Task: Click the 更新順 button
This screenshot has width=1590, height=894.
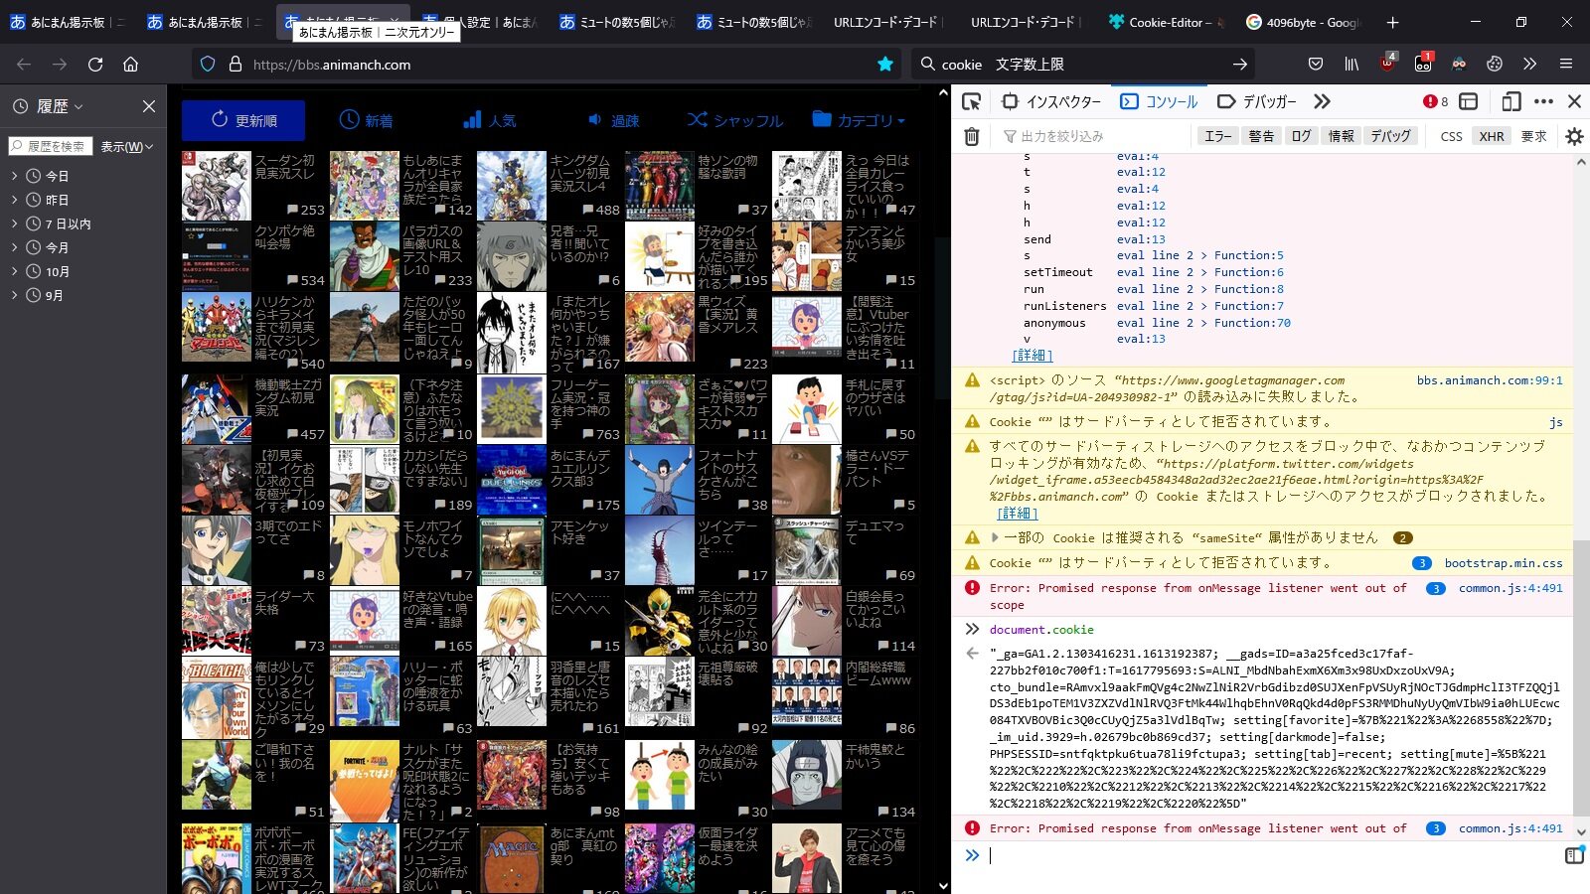Action: point(243,120)
